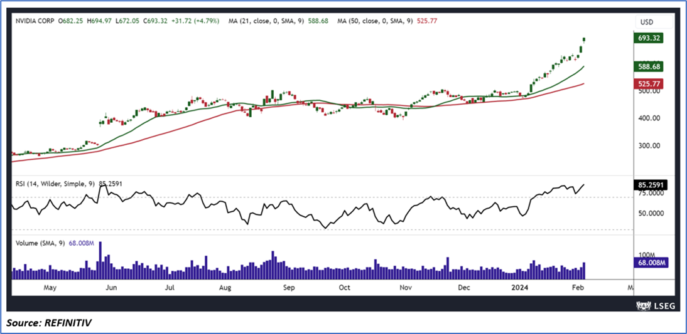Click the tallest volume bar near June
The image size is (687, 334).
click(x=100, y=260)
